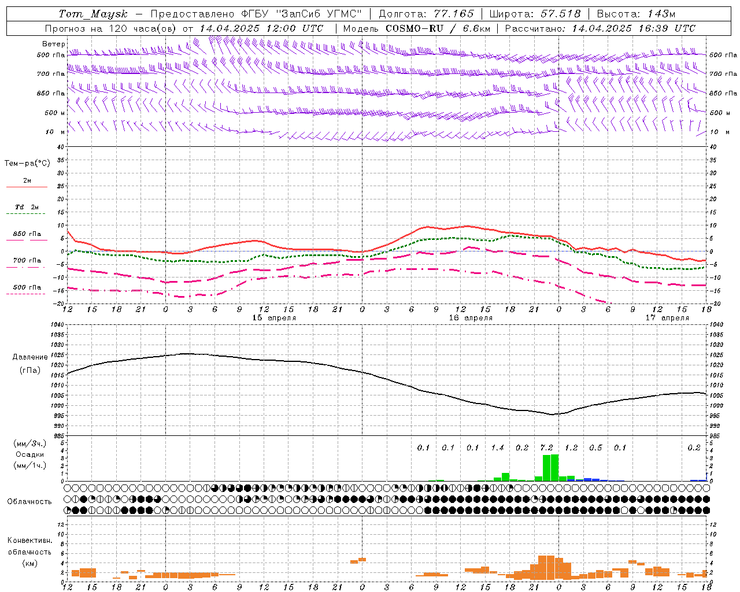Click the Рассчитано: 14.04.2025 16:39 UTC timestamp
The image size is (740, 592).
tap(600, 28)
